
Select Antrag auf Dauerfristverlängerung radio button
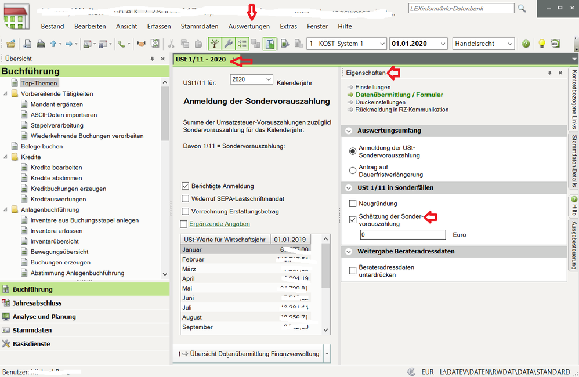[353, 171]
